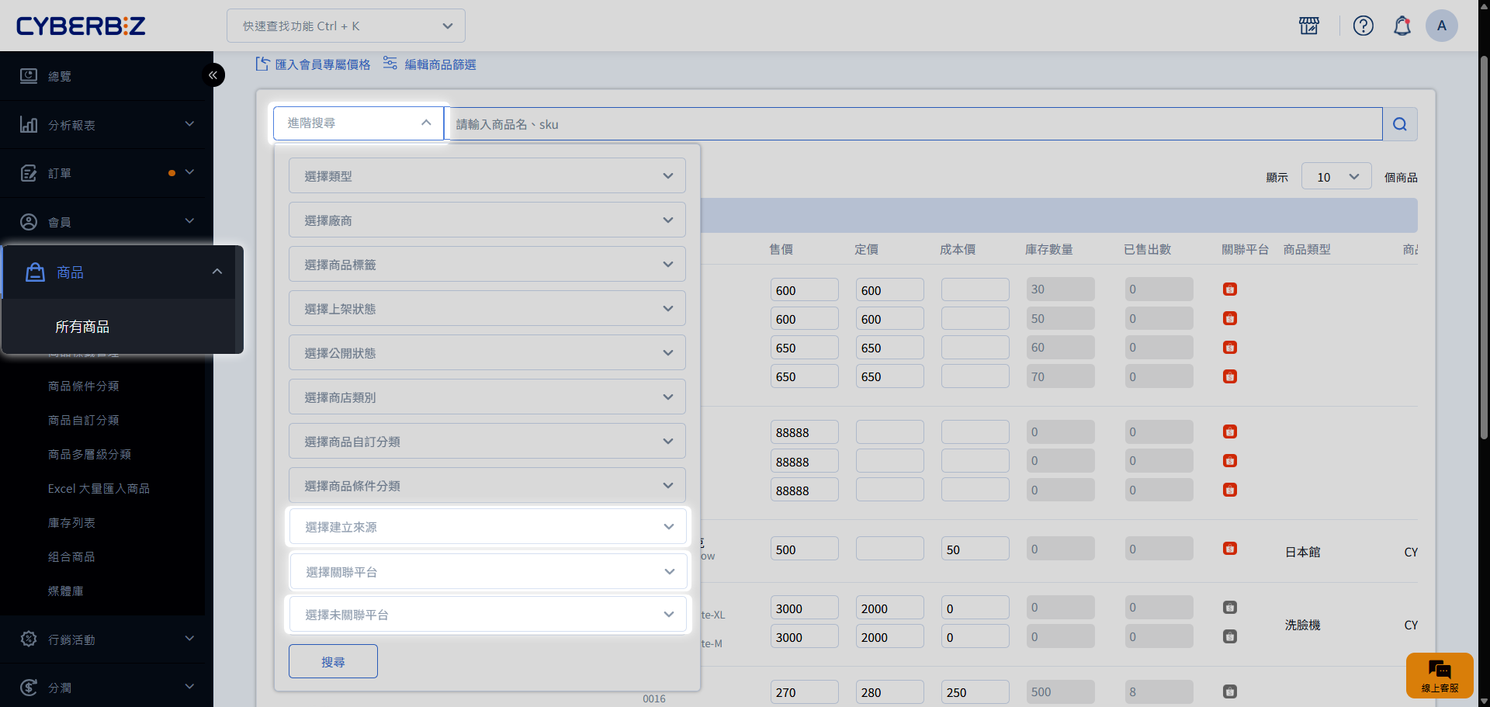Open the help question mark icon

click(x=1363, y=26)
